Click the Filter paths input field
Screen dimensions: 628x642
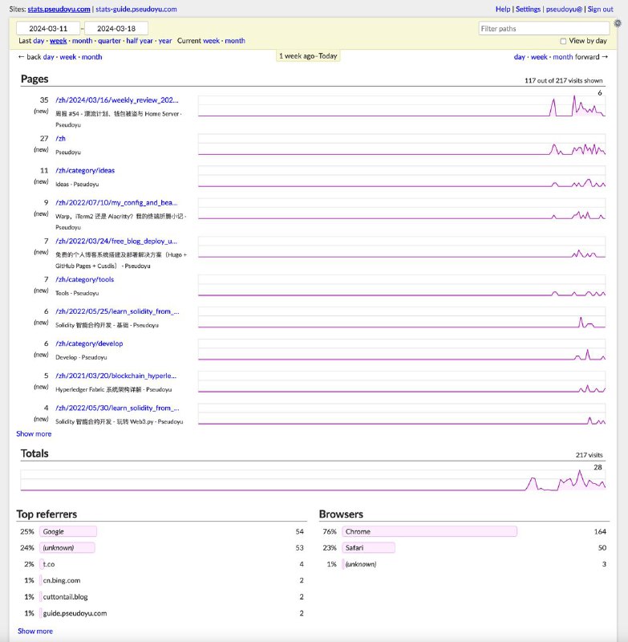pos(543,28)
